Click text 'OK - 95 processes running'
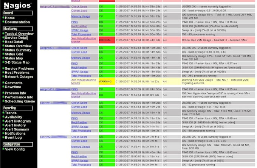 198,34
